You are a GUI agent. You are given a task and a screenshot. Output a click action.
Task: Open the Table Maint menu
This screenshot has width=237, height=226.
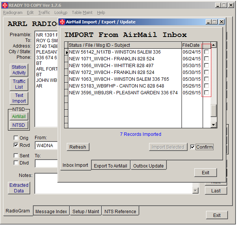pos(82,12)
